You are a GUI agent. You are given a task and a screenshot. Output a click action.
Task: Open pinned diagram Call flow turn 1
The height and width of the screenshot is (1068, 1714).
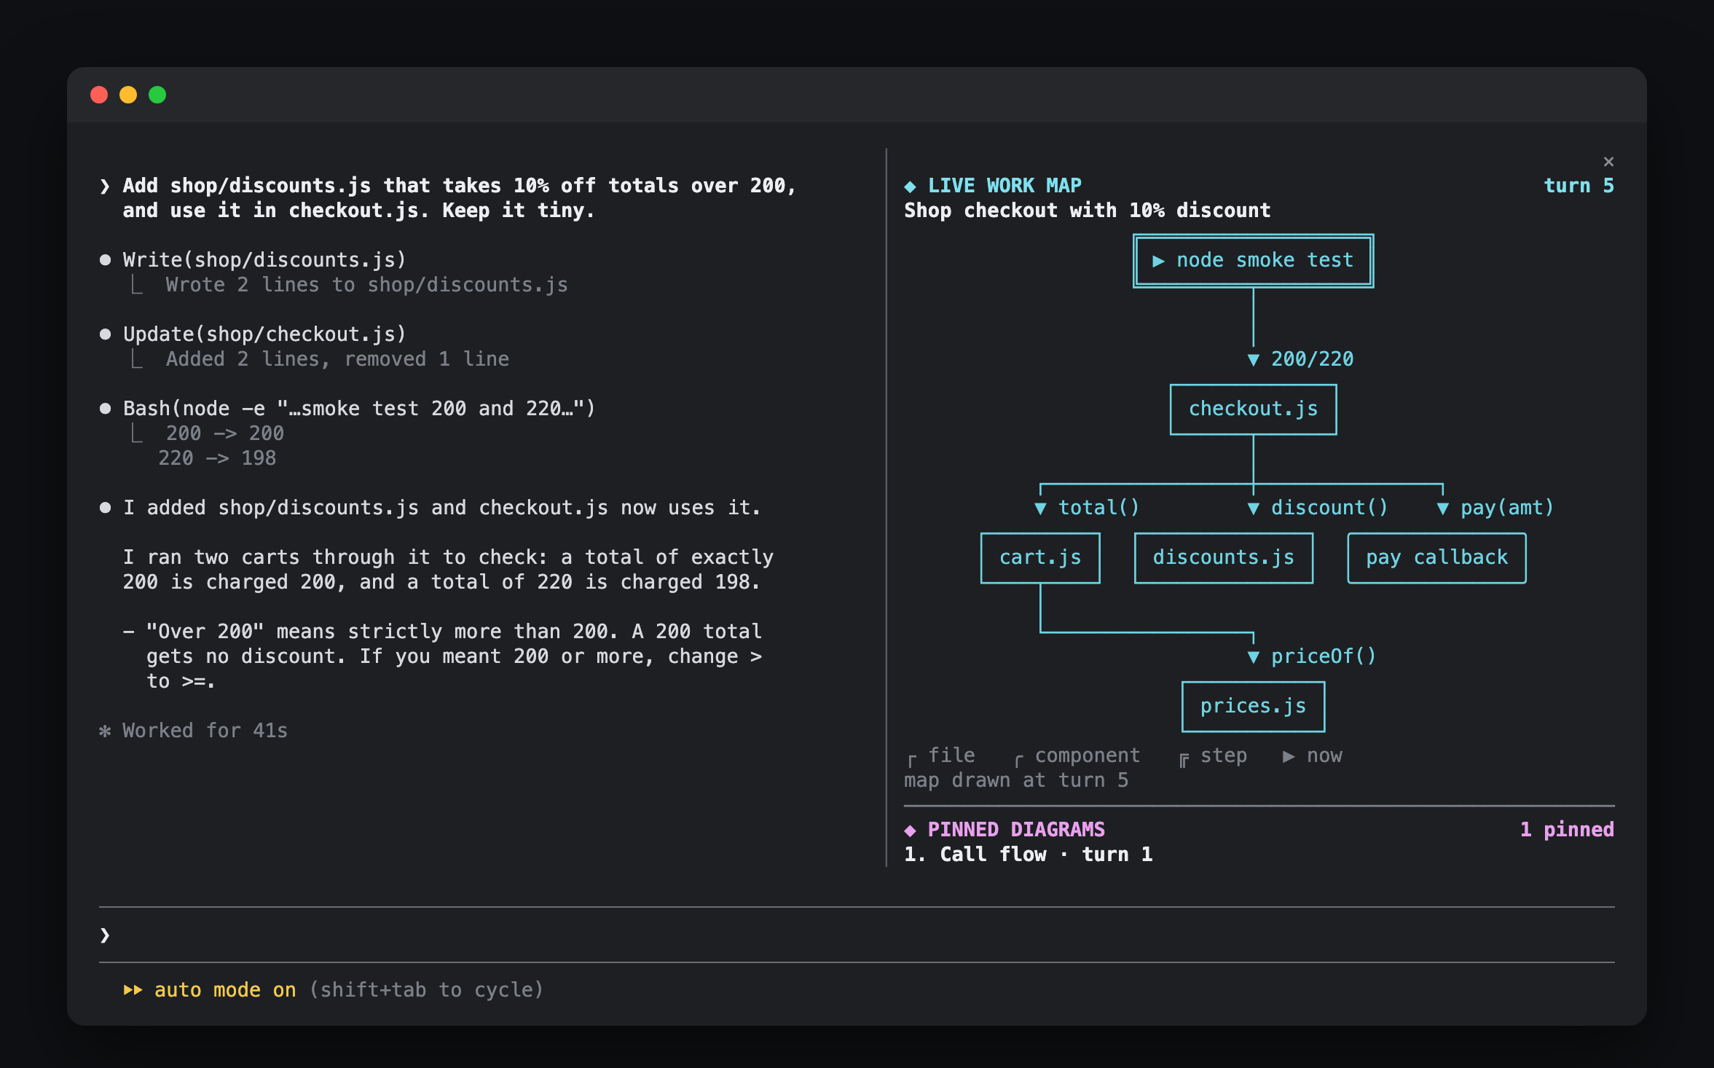click(1029, 855)
